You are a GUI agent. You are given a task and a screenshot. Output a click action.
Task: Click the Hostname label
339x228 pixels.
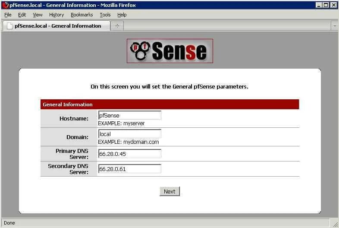pos(74,119)
